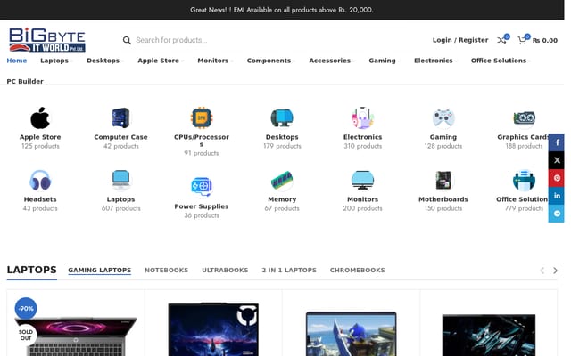This screenshot has width=571, height=356.
Task: Share on Facebook via sidebar icon
Action: (x=557, y=142)
